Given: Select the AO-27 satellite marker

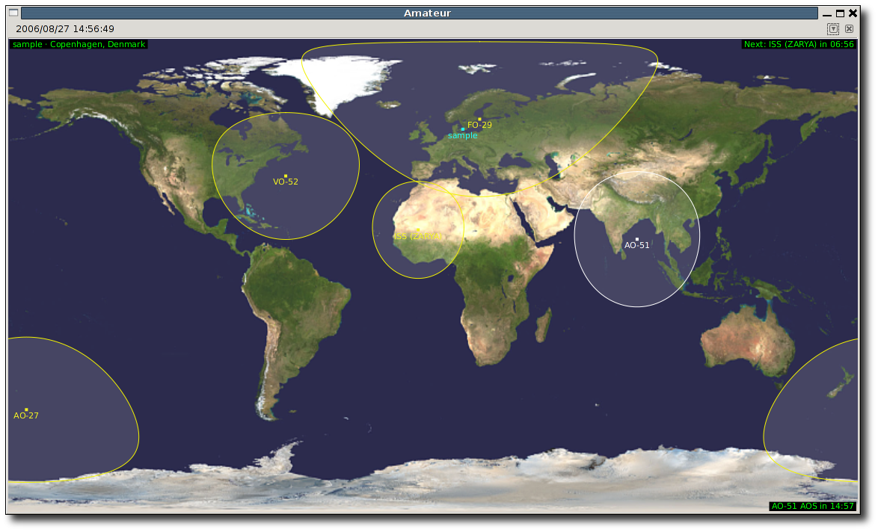Looking at the screenshot, I should click(26, 409).
